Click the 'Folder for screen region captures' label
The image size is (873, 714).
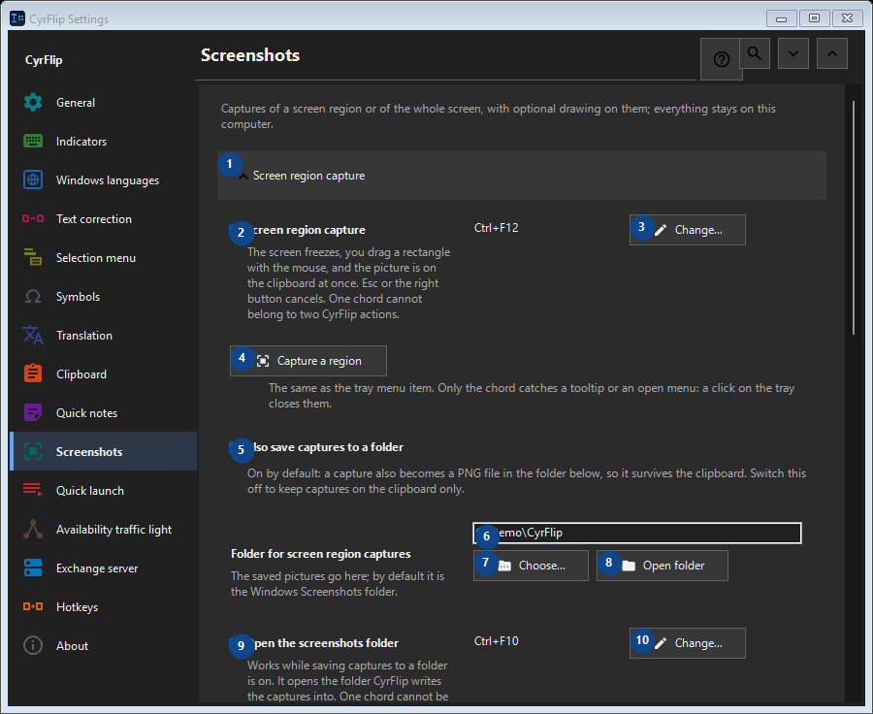click(x=321, y=554)
